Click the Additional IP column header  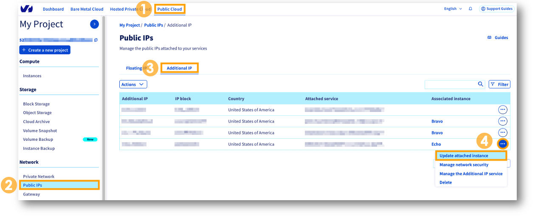[x=135, y=98]
